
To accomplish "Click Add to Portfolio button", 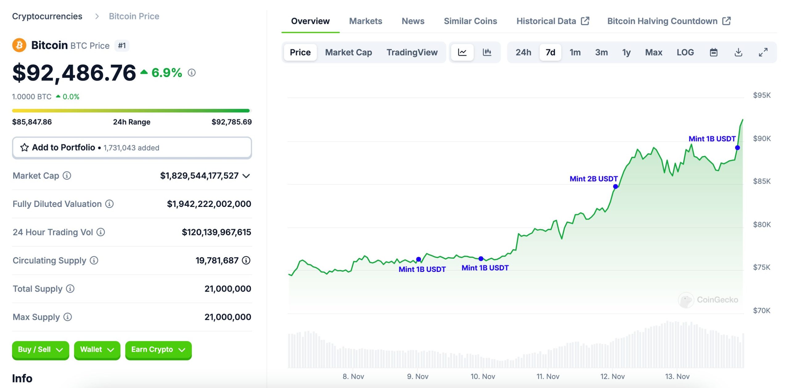I will (x=132, y=148).
